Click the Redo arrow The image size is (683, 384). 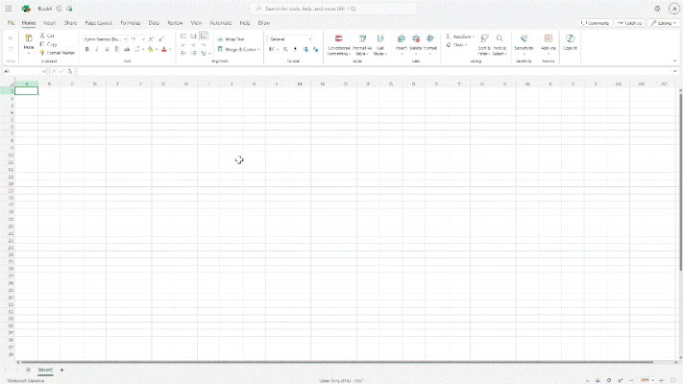(11, 49)
